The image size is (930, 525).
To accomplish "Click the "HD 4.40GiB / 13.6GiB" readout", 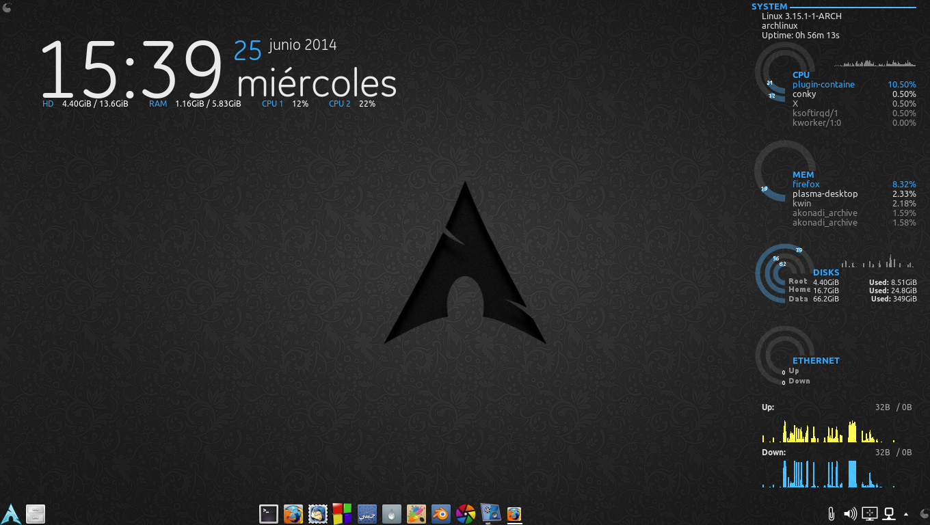I will 85,104.
